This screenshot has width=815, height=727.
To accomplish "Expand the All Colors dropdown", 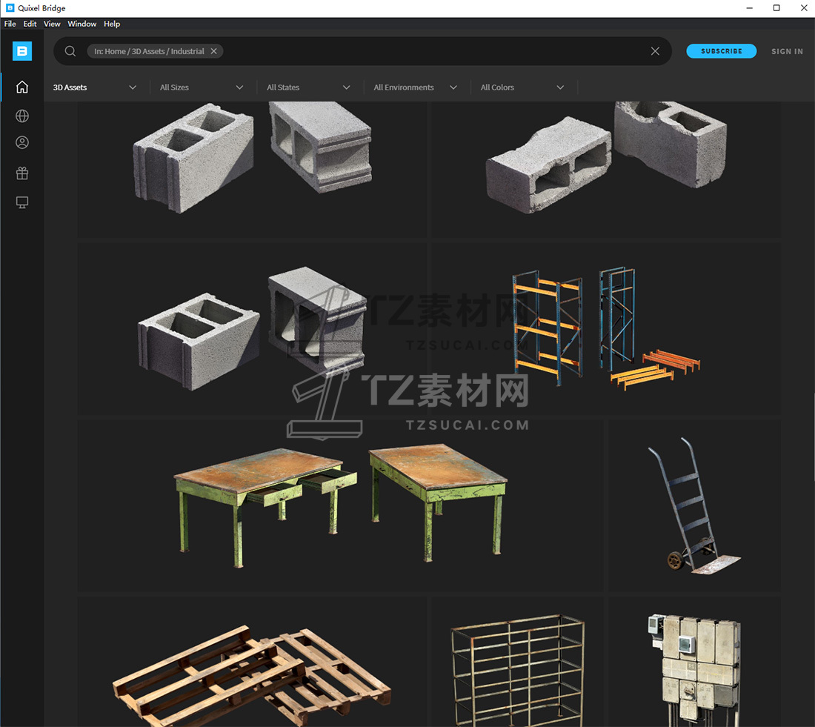I will tap(522, 87).
